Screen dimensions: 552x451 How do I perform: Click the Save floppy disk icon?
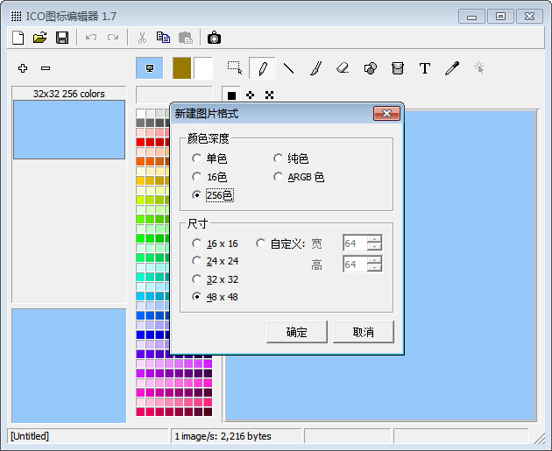pos(61,37)
